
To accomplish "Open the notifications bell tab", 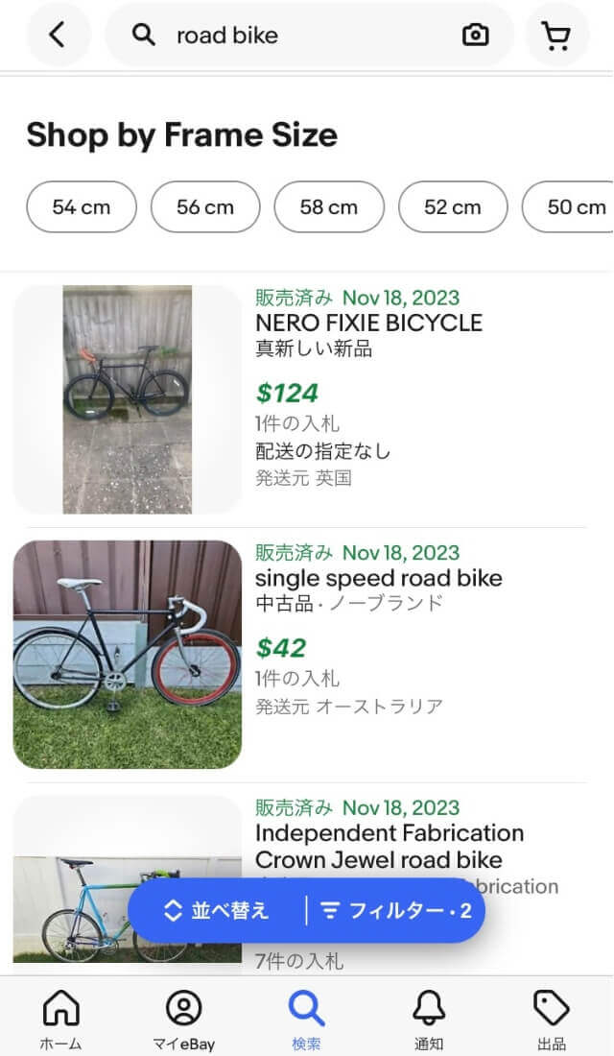I will coord(429,1017).
